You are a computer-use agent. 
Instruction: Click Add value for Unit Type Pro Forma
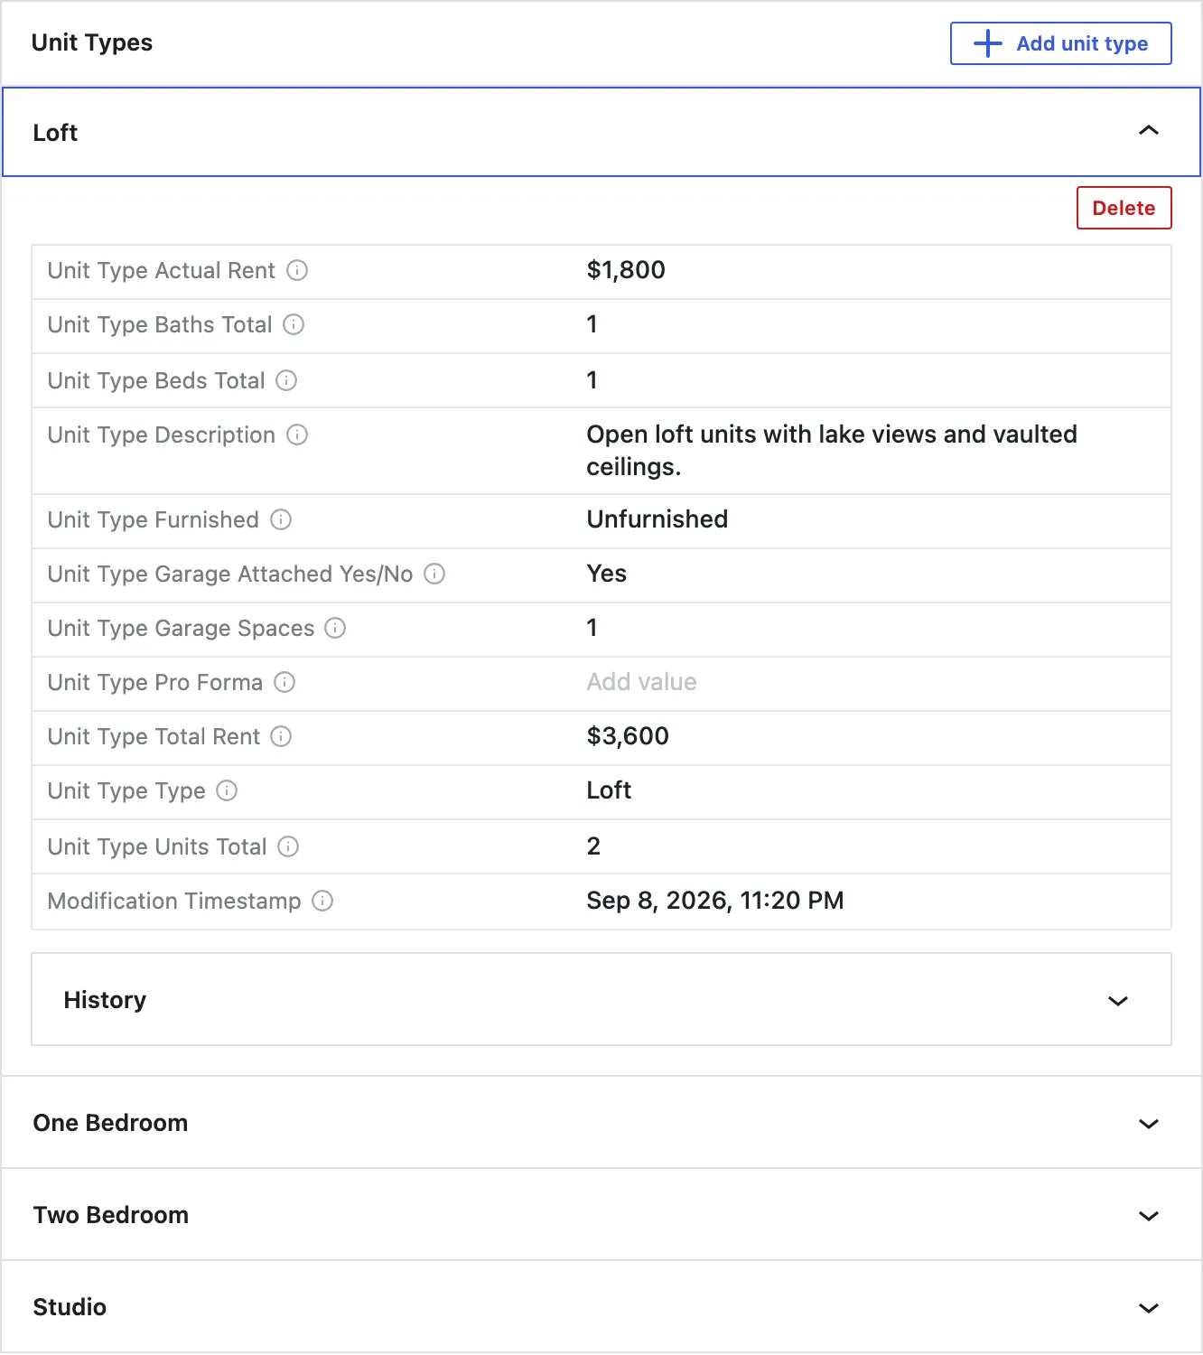(641, 682)
